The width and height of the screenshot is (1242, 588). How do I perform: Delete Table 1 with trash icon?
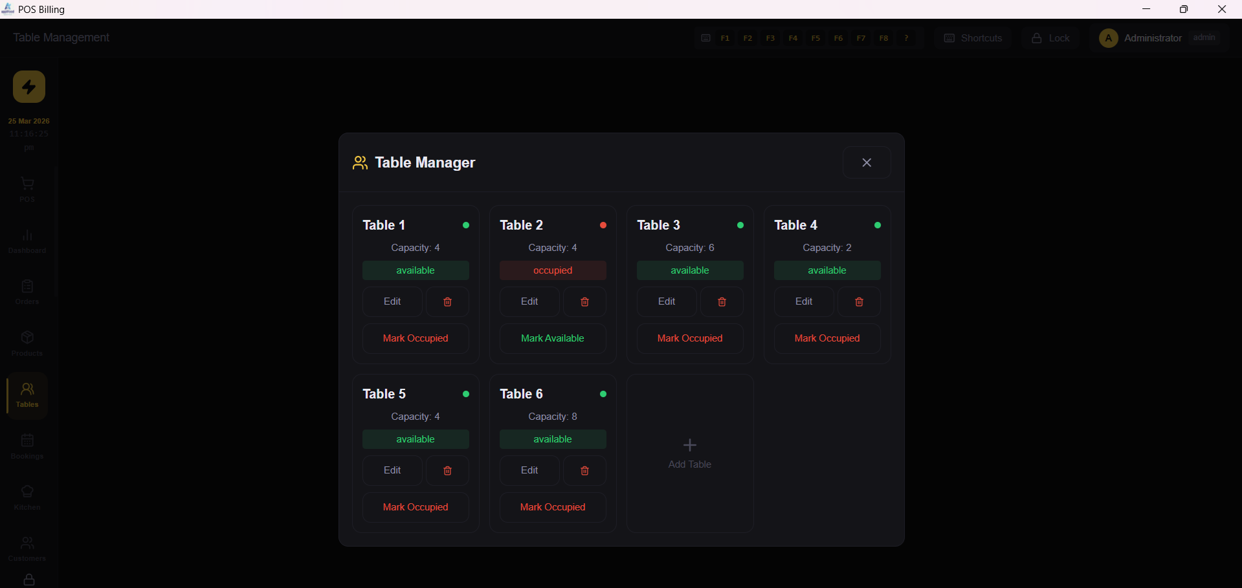click(447, 302)
